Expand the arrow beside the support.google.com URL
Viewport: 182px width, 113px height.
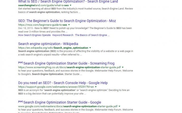(x=96, y=87)
